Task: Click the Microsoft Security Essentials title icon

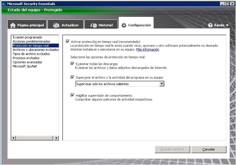Action: pyautogui.click(x=4, y=4)
